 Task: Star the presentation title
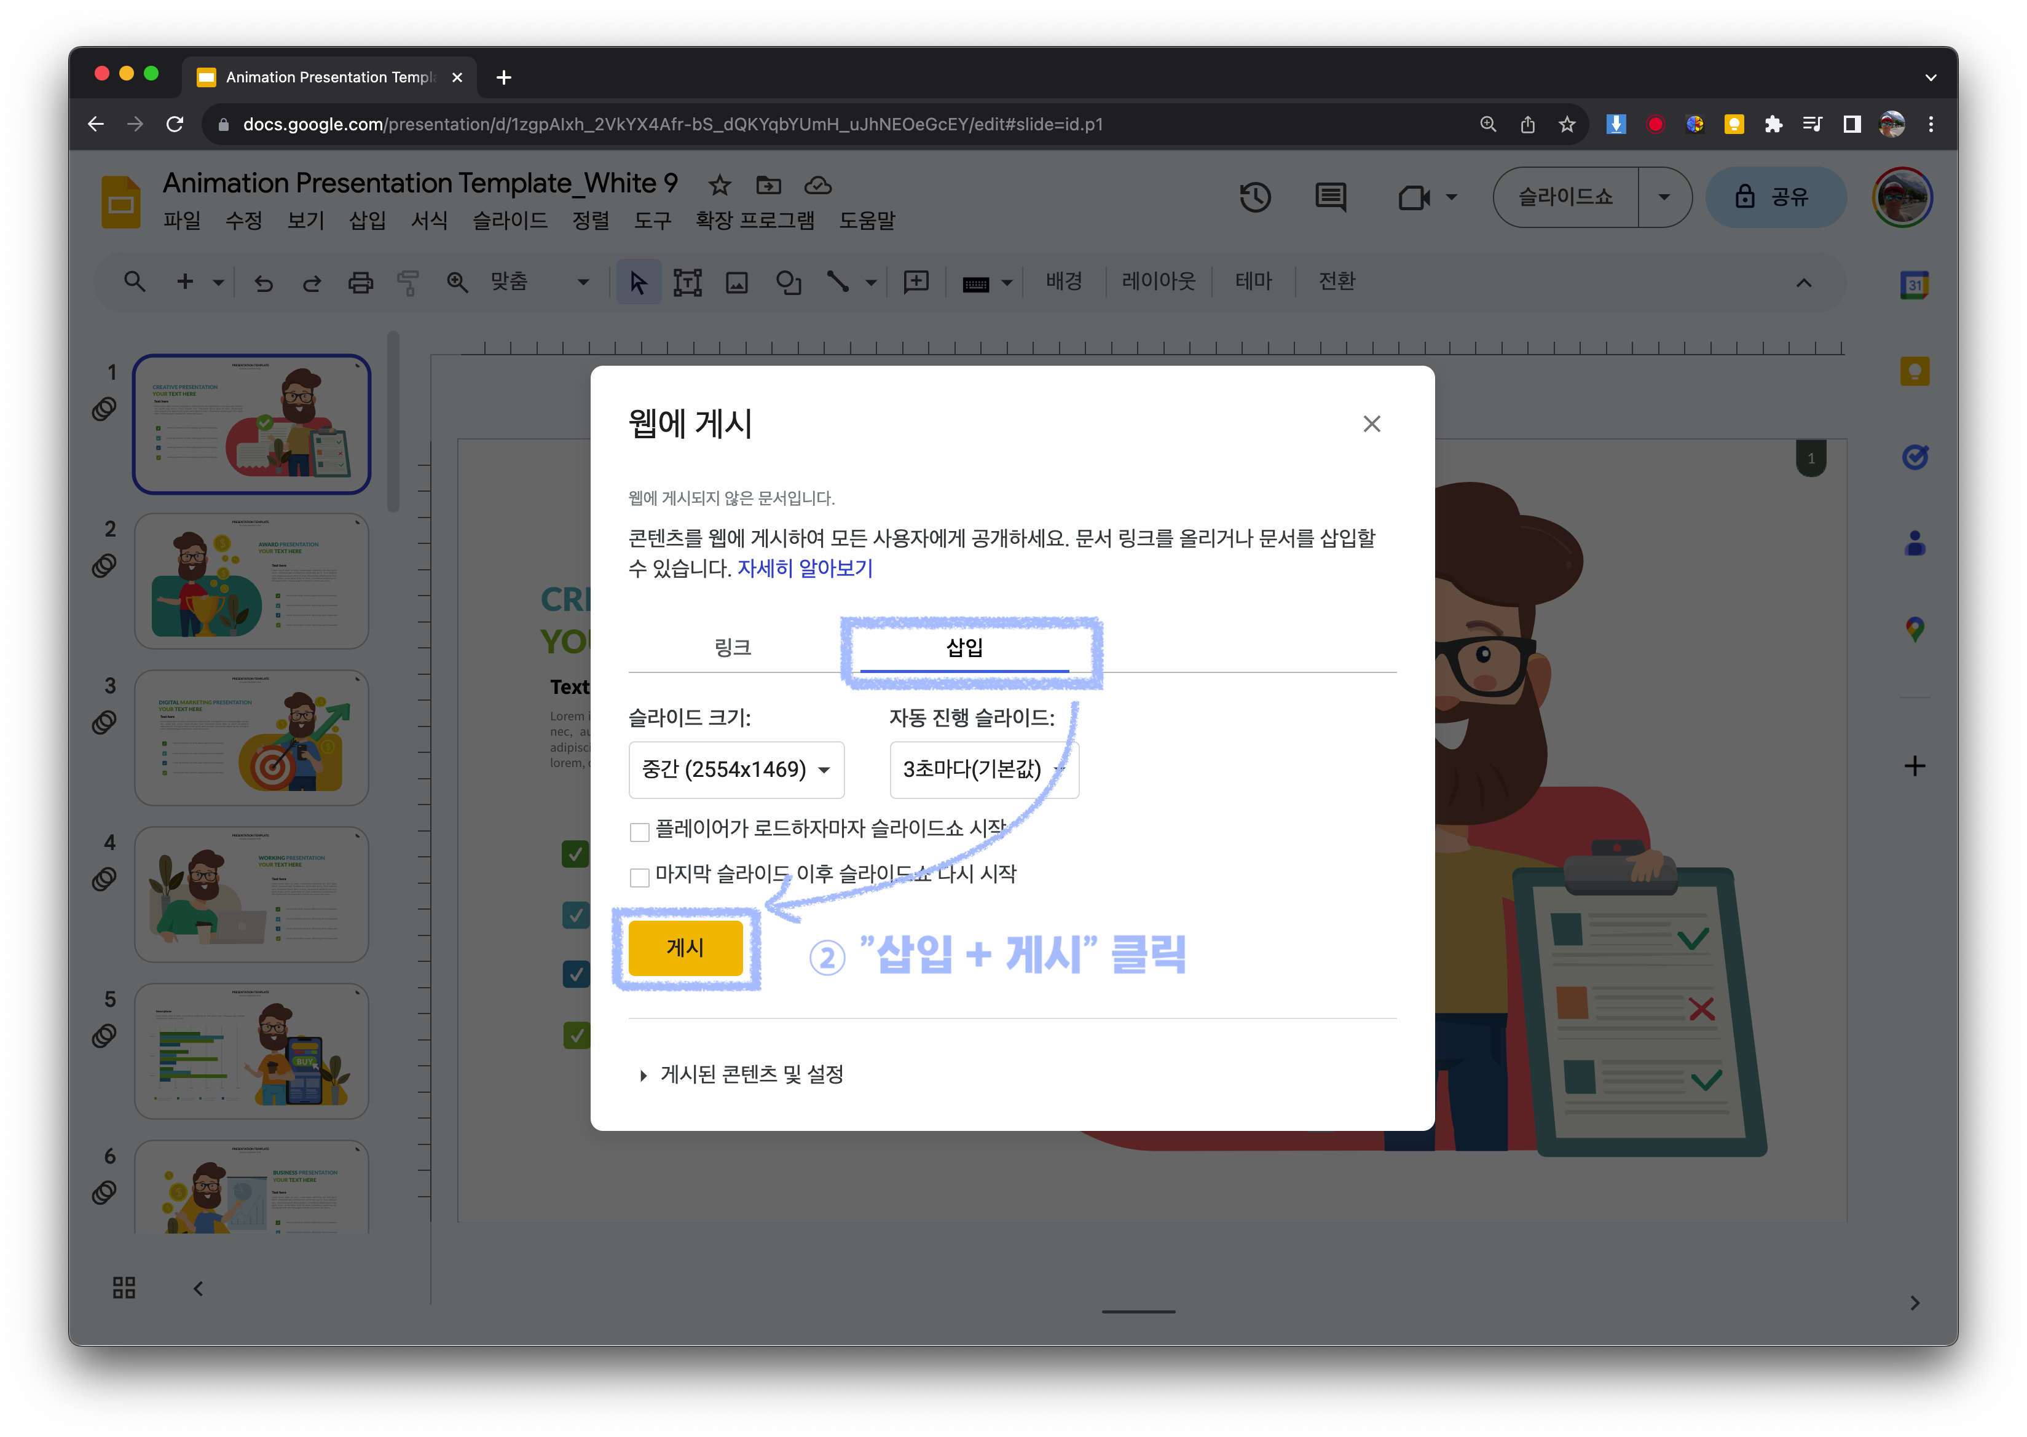pyautogui.click(x=719, y=185)
